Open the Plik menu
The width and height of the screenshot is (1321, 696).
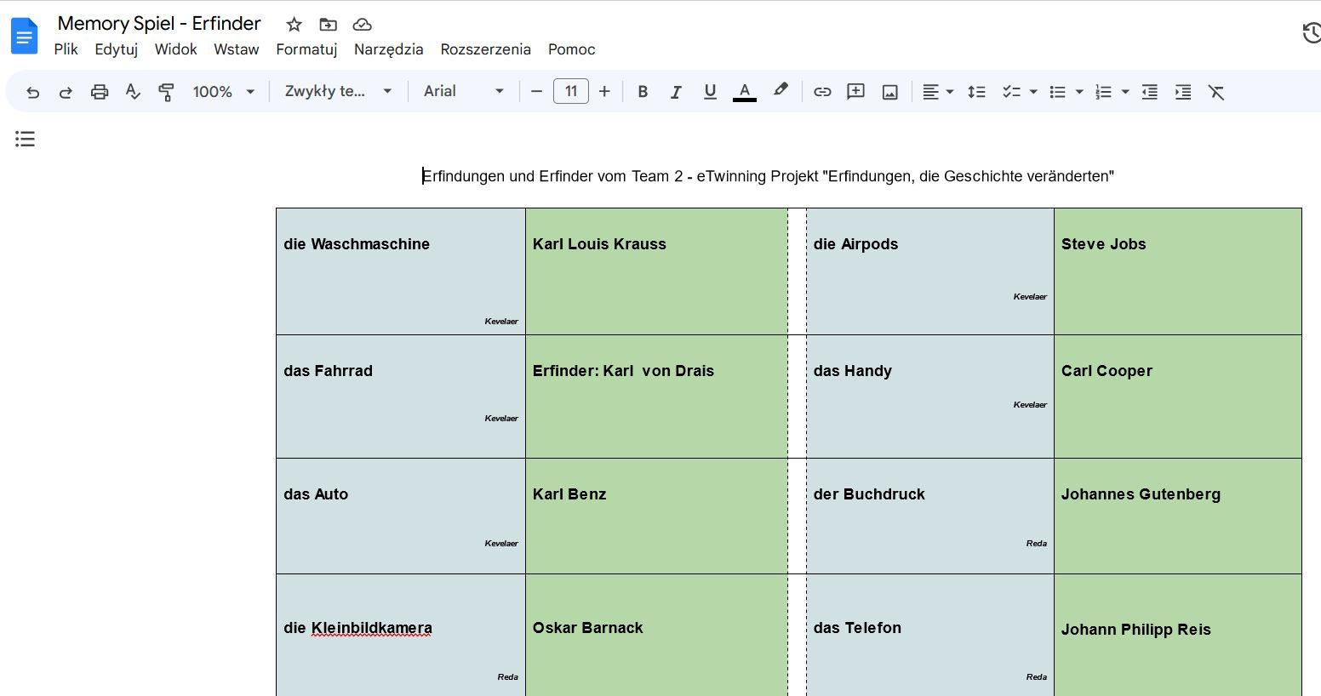tap(66, 49)
